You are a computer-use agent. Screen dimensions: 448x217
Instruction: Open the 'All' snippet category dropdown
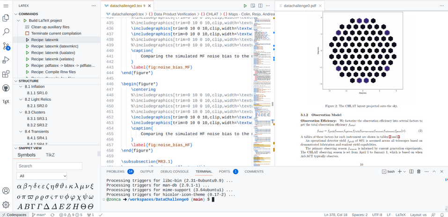coord(42,176)
